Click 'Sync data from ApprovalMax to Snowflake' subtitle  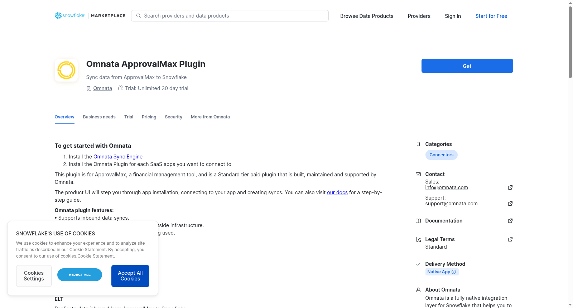point(136,77)
